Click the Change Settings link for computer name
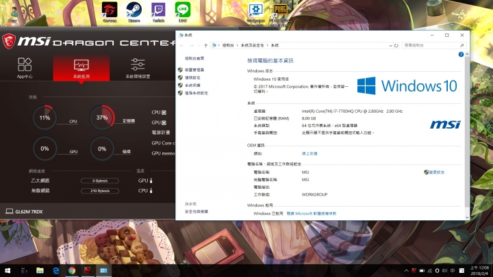This screenshot has width=493, height=277. (435, 172)
